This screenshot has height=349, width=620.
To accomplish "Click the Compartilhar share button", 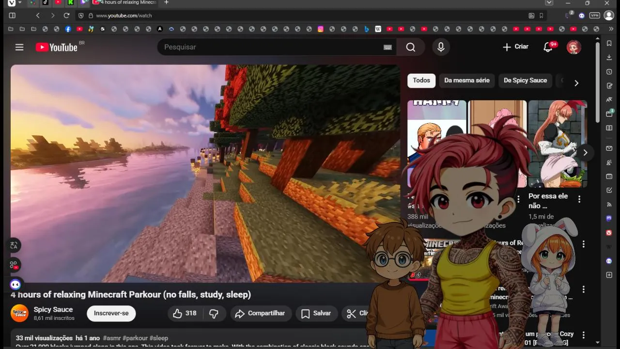I will [x=261, y=313].
